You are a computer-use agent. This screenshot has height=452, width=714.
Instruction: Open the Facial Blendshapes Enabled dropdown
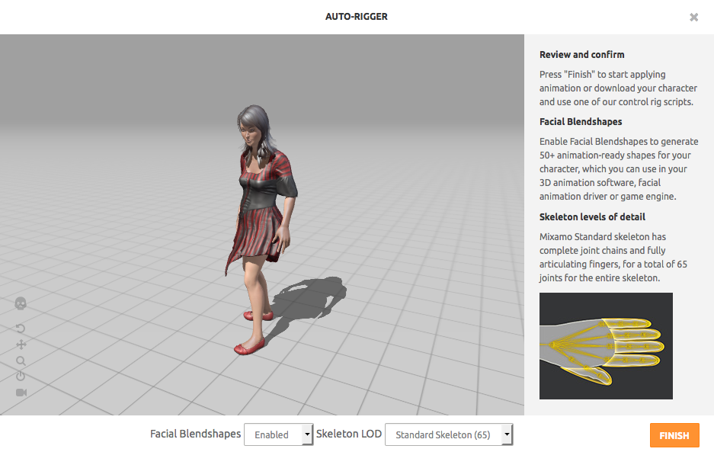click(x=279, y=434)
